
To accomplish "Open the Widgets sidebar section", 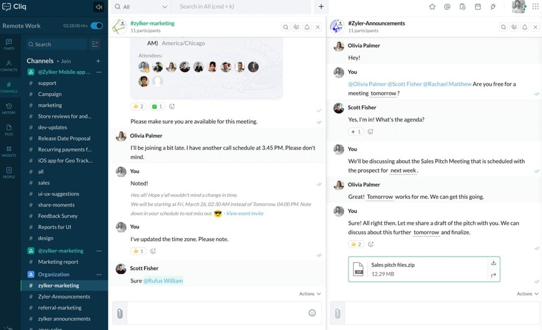I will (x=9, y=151).
